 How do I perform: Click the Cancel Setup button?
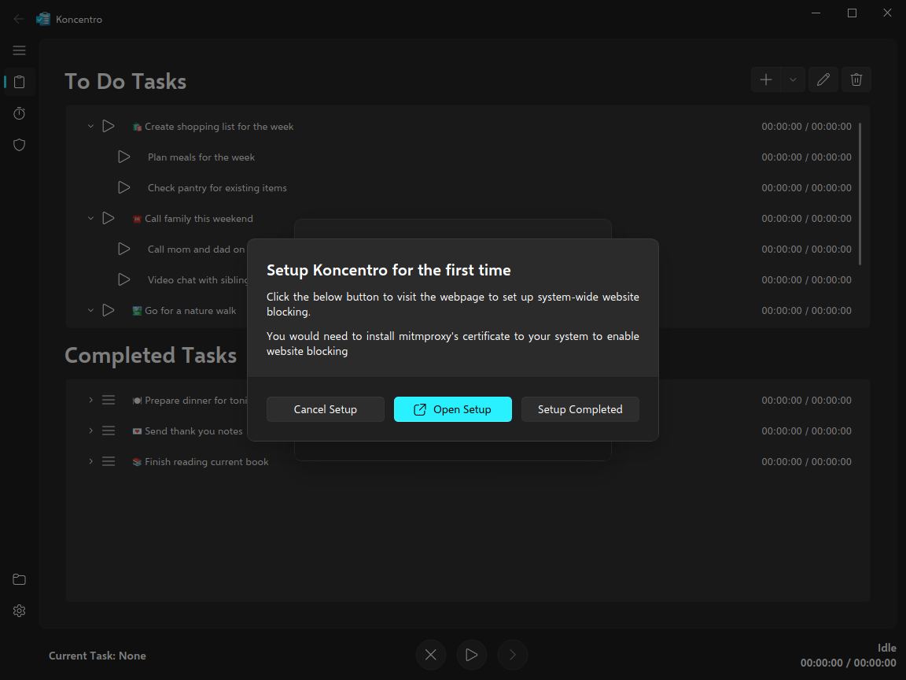click(x=325, y=409)
